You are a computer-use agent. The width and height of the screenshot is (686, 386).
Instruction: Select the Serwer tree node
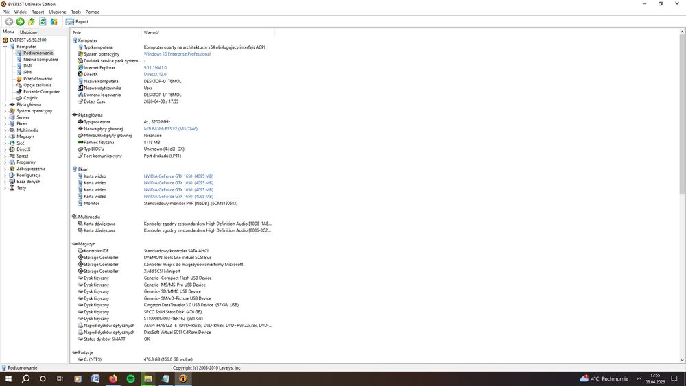[x=23, y=117]
